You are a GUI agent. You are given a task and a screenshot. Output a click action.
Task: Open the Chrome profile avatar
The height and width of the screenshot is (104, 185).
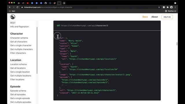pyautogui.click(x=171, y=7)
